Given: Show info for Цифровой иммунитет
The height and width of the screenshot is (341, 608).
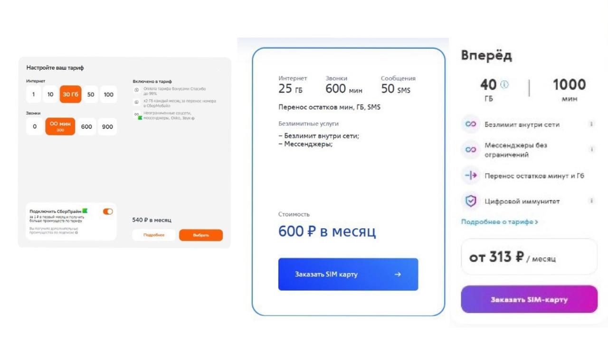Looking at the screenshot, I should pos(591,201).
